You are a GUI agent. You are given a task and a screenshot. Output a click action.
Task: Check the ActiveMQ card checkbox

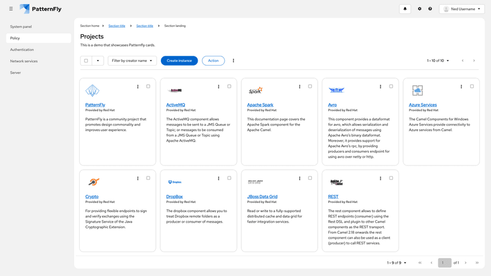tap(229, 86)
